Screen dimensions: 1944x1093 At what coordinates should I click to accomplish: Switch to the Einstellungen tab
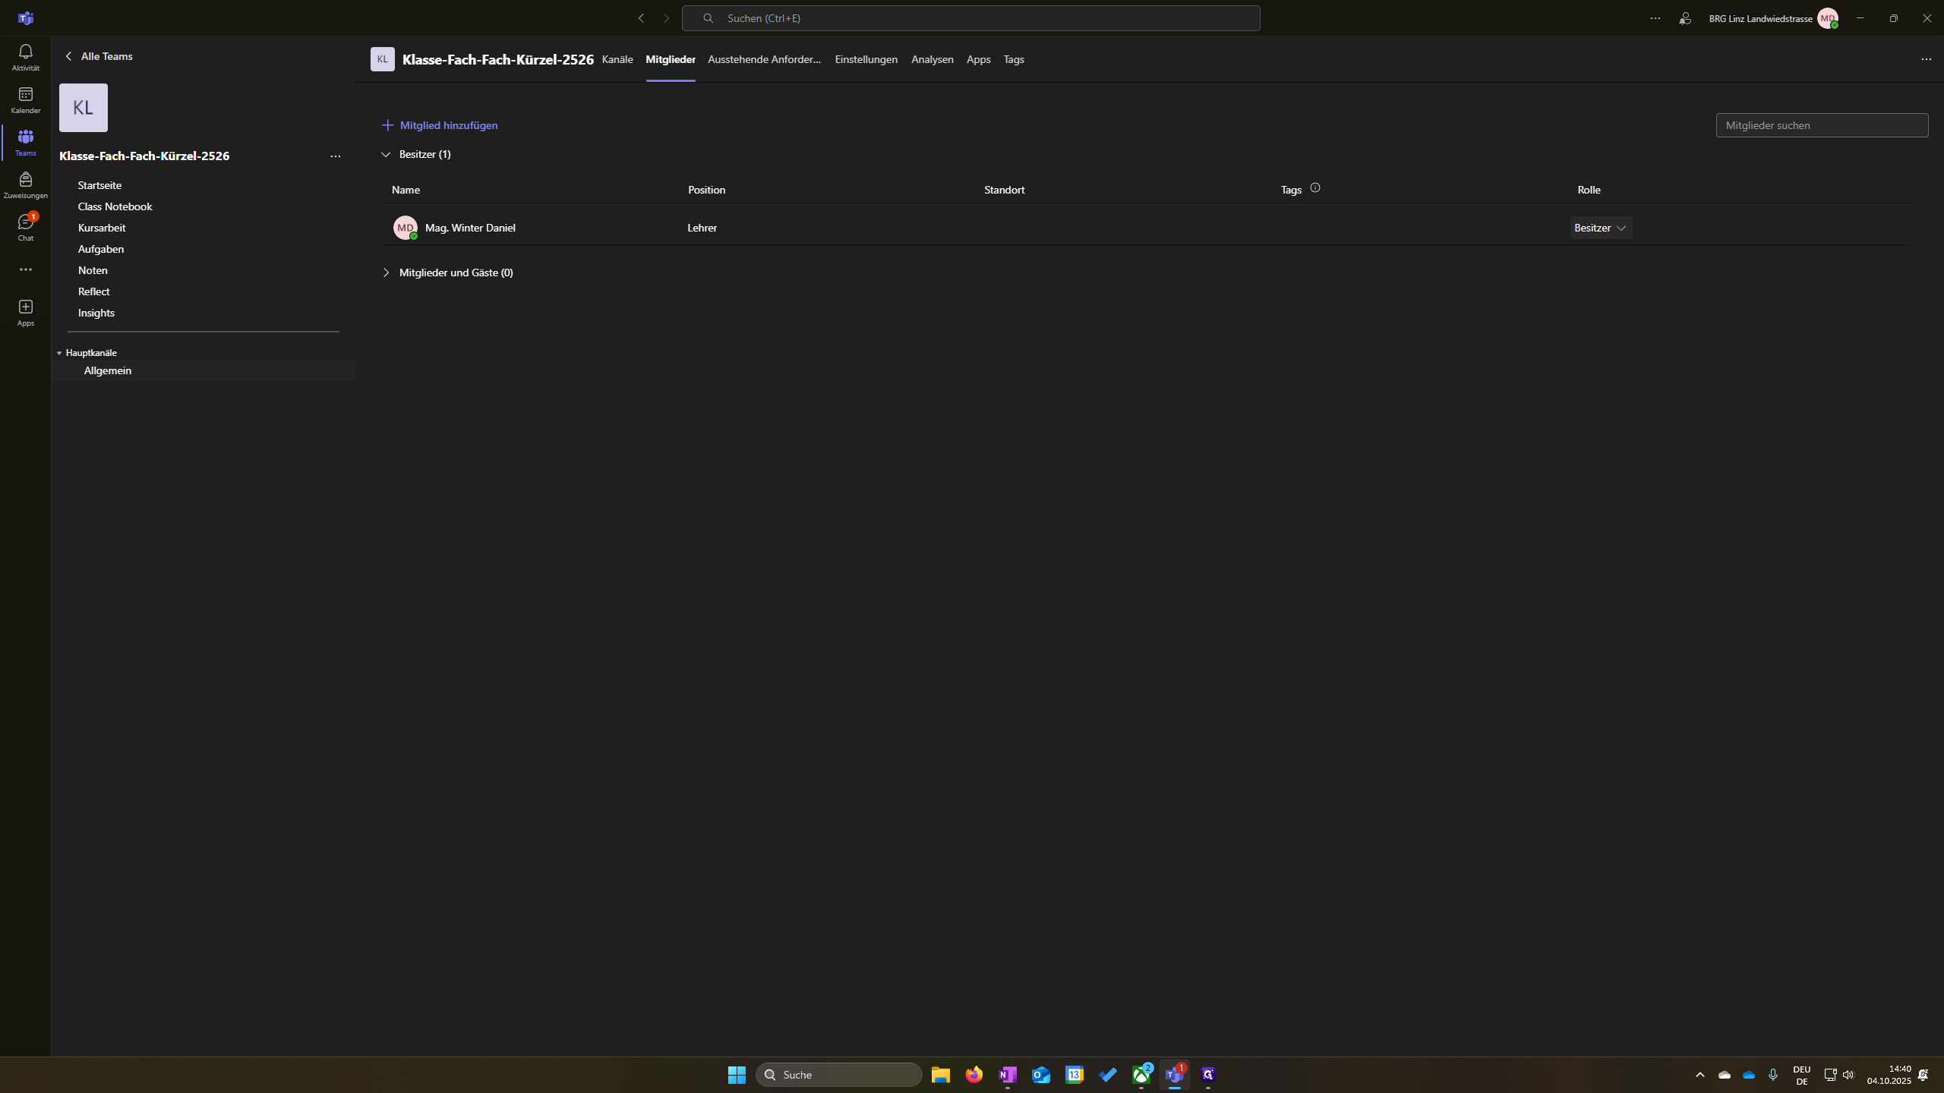866,59
